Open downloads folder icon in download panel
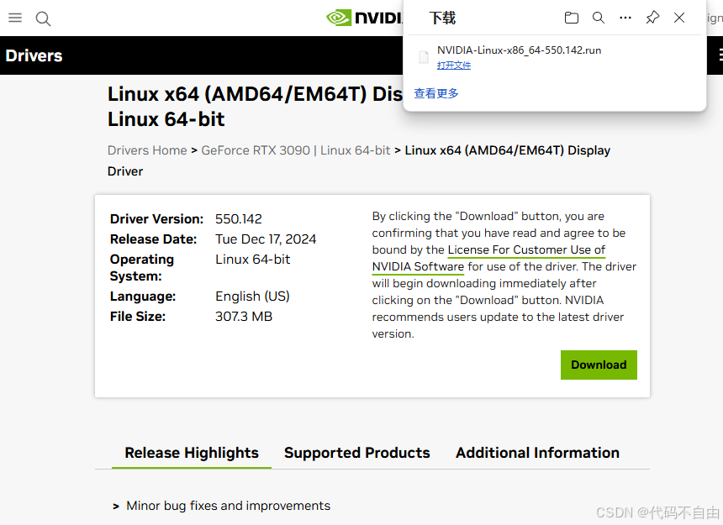 tap(572, 18)
